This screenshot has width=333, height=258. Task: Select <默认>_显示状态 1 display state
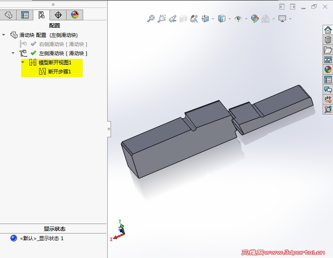(x=42, y=239)
